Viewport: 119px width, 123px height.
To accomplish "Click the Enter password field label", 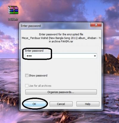I will click(x=34, y=51).
